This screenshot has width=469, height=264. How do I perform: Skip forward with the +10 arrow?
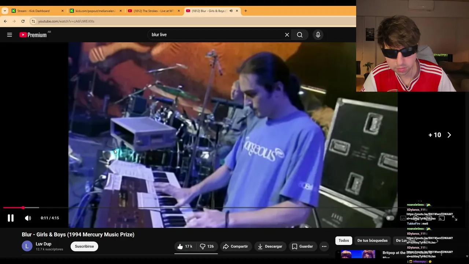[x=449, y=135]
